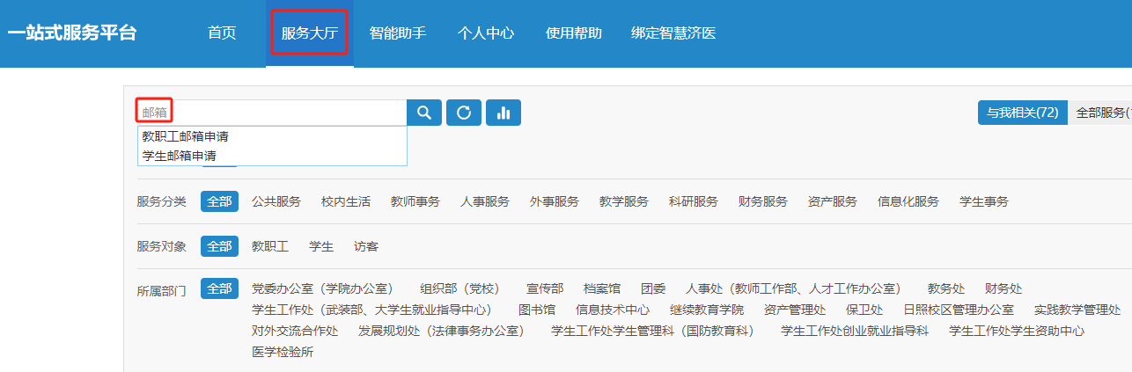Filter department by 信息技术中心
The image size is (1132, 372).
click(613, 310)
